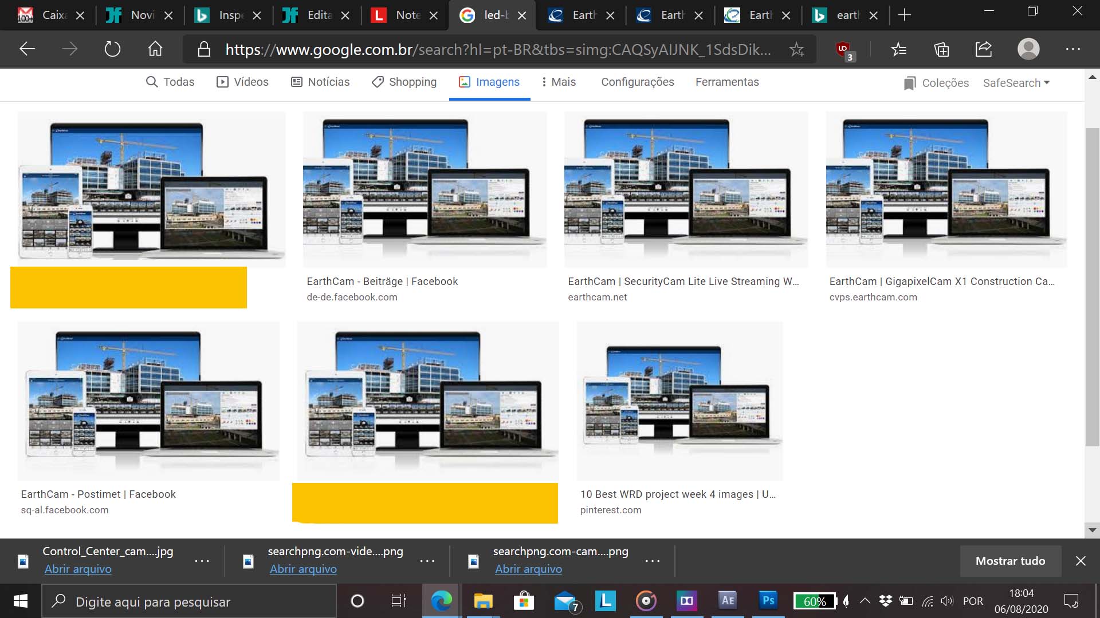Open After Effects from the taskbar

point(728,601)
